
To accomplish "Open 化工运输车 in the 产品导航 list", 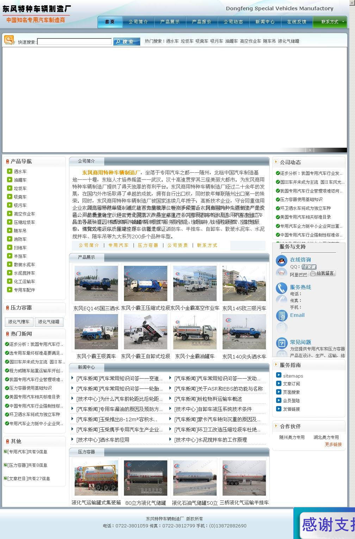I will tap(24, 282).
